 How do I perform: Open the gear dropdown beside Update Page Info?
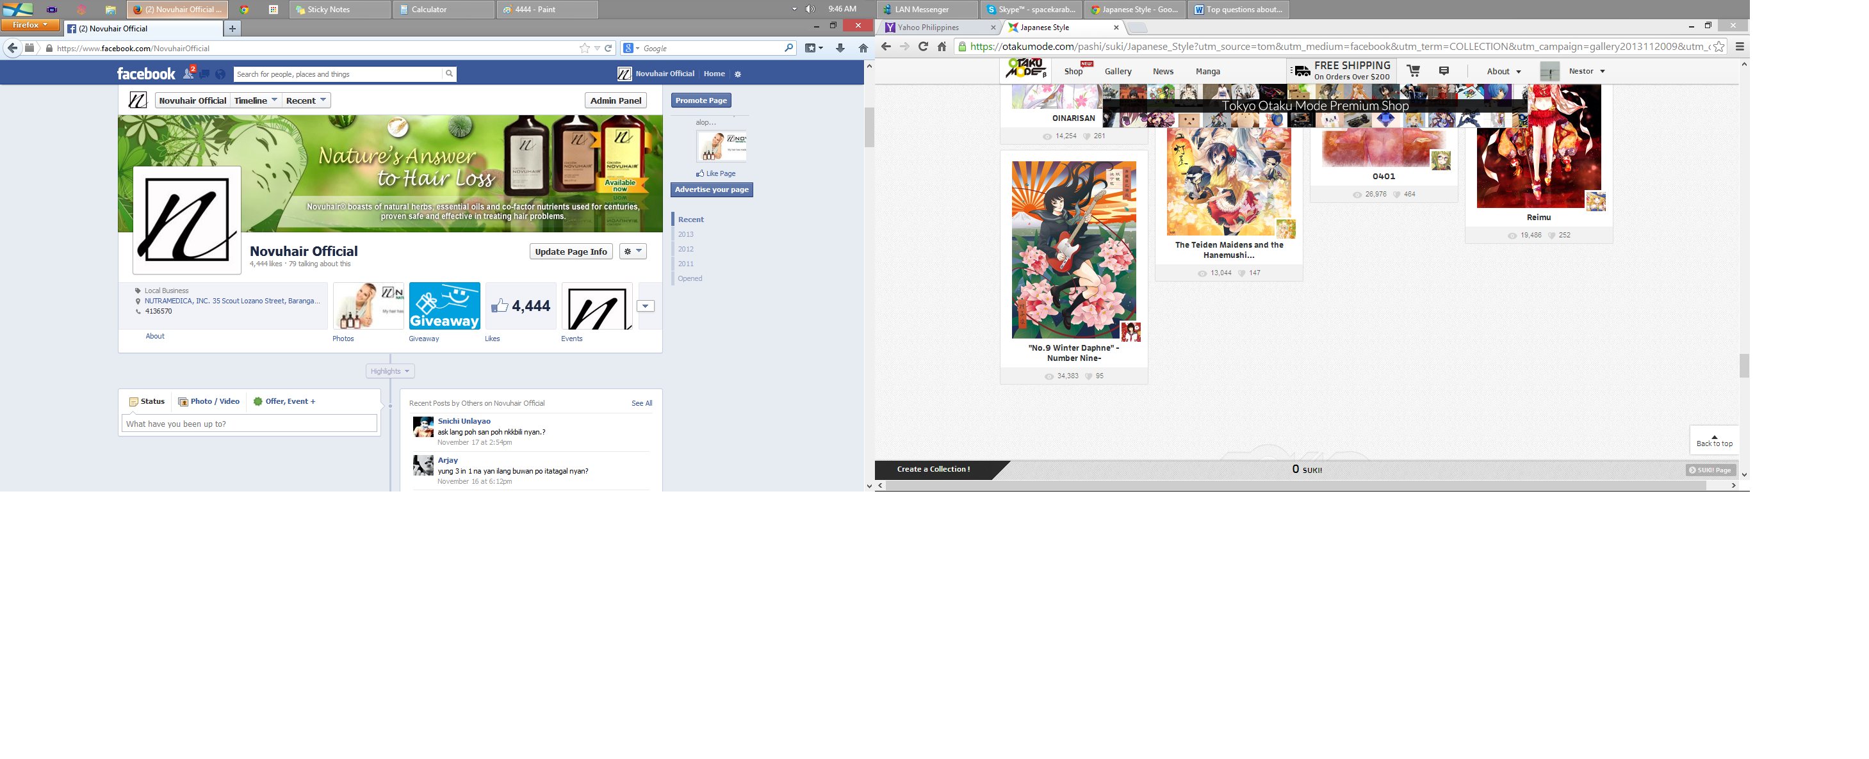(x=633, y=251)
